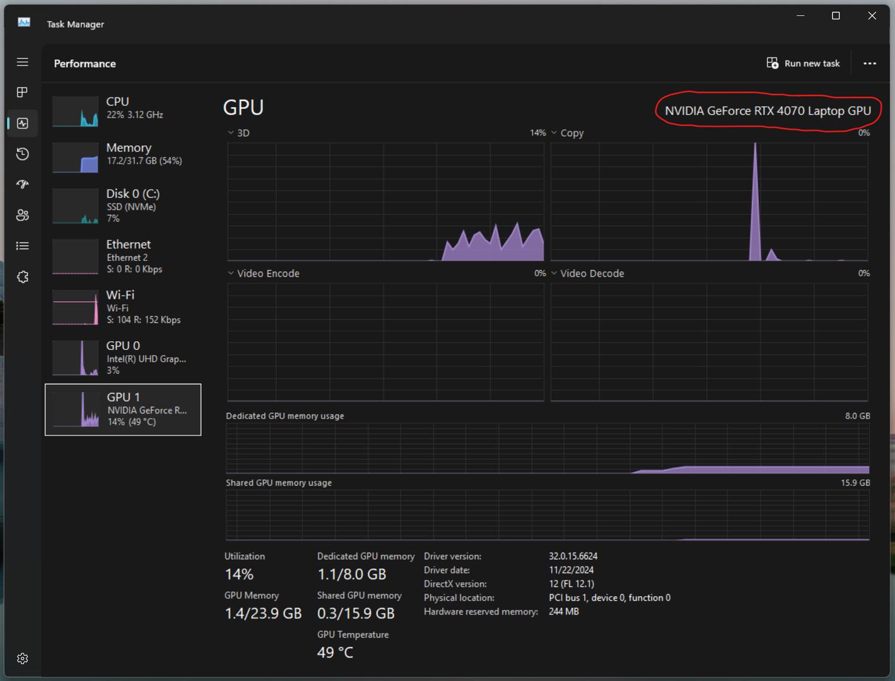895x681 pixels.
Task: Click driver date 11/22/2024
Action: click(x=571, y=570)
